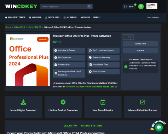This screenshot has width=168, height=134.
Task: Switch to the Refunds & Returns tab
Action: pos(92,126)
